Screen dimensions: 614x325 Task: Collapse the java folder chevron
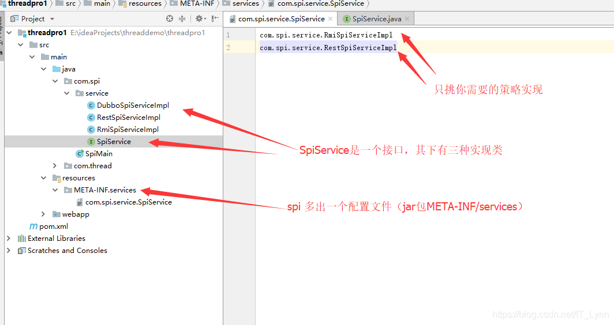point(43,69)
